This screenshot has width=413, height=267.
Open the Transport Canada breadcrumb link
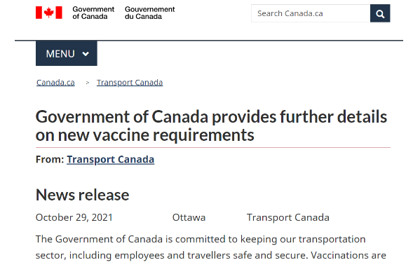(x=130, y=83)
